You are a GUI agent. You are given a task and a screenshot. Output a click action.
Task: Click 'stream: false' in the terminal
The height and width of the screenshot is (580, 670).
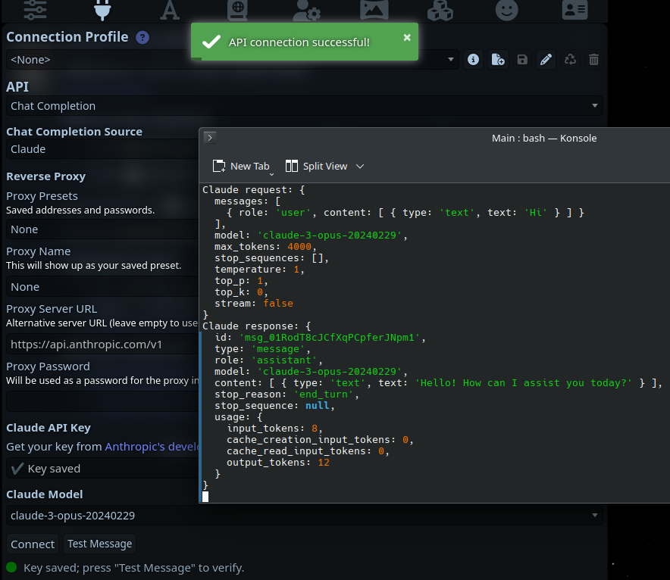pyautogui.click(x=254, y=304)
